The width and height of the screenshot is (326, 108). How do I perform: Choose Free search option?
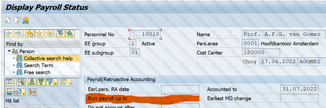(x=37, y=72)
